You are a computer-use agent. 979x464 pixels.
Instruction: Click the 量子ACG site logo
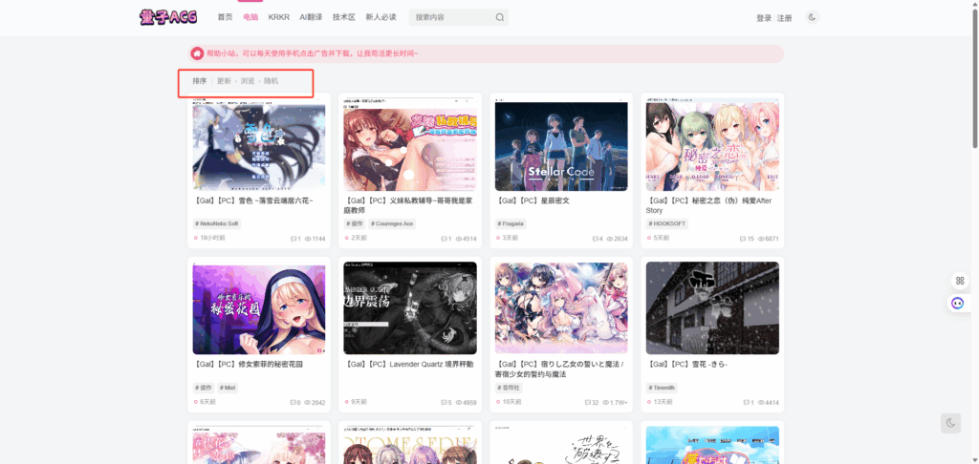[x=168, y=17]
